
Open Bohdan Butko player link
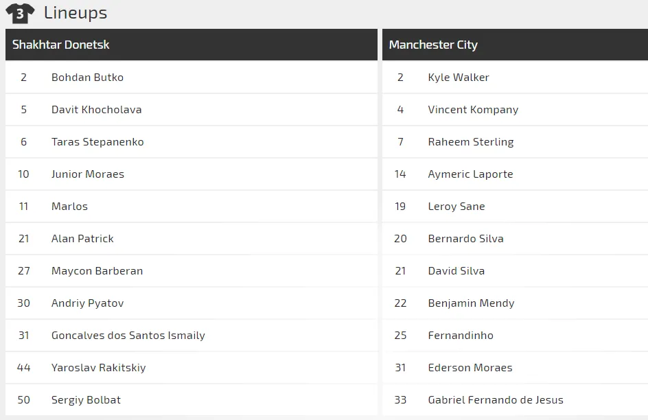point(87,78)
